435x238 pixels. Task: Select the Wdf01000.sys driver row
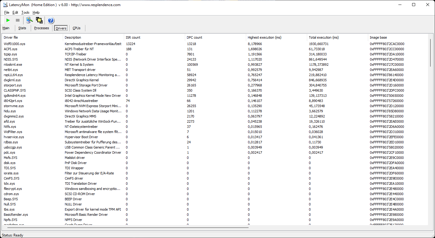point(14,44)
